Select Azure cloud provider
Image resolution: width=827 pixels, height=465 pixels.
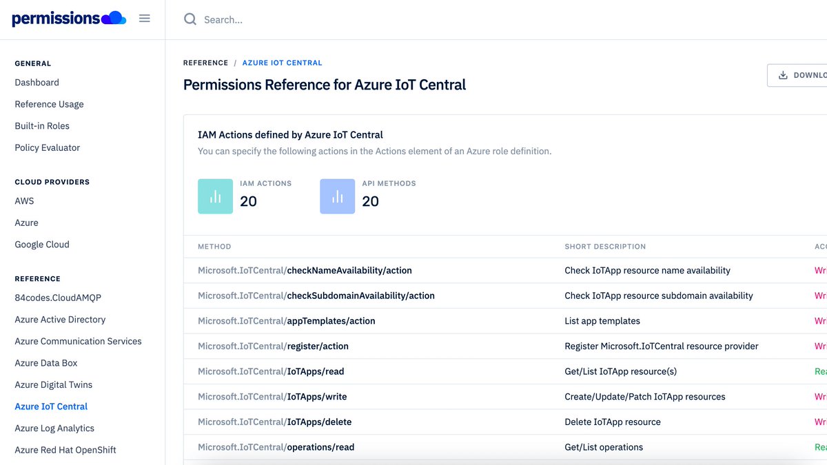27,223
